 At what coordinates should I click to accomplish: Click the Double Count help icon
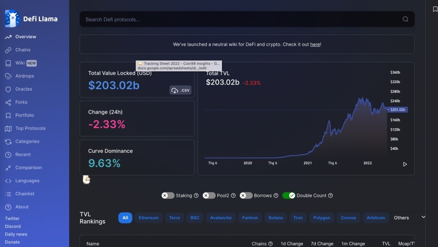point(331,196)
